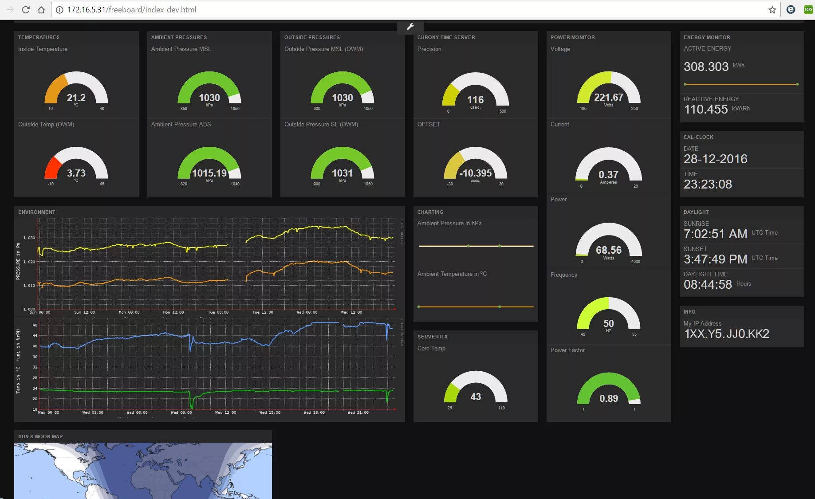
Task: Click the SUNRISE value 7:02:51 AM
Action: point(715,234)
